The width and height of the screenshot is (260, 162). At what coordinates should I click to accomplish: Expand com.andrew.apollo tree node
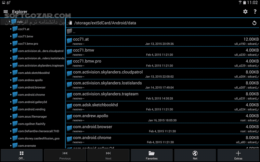pos(11,80)
